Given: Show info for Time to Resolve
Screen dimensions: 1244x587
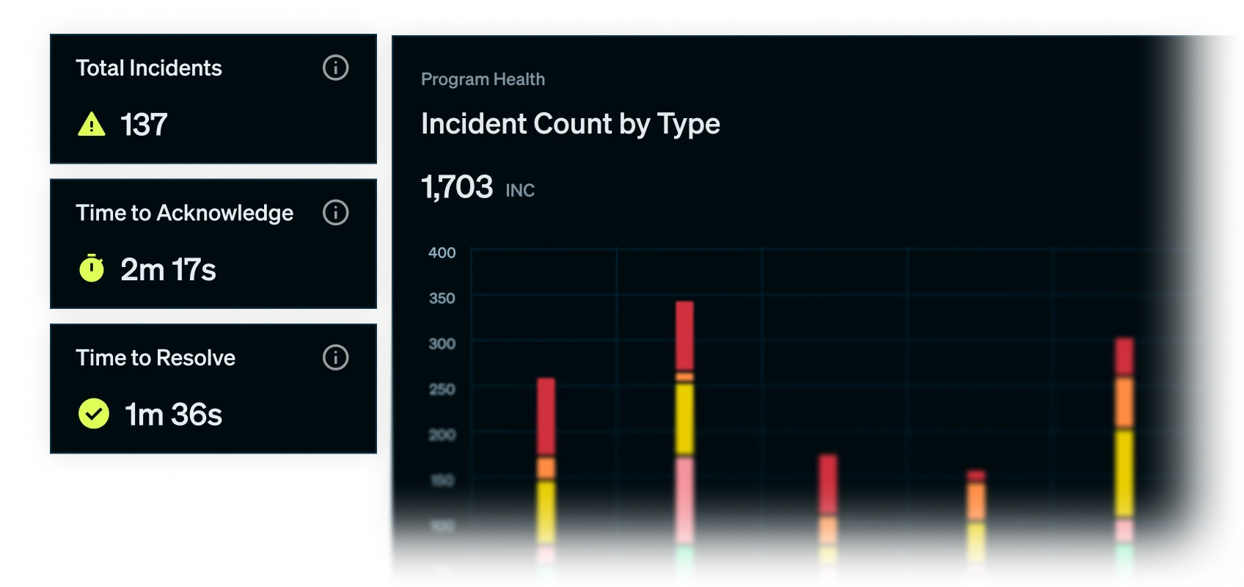Looking at the screenshot, I should click(335, 358).
